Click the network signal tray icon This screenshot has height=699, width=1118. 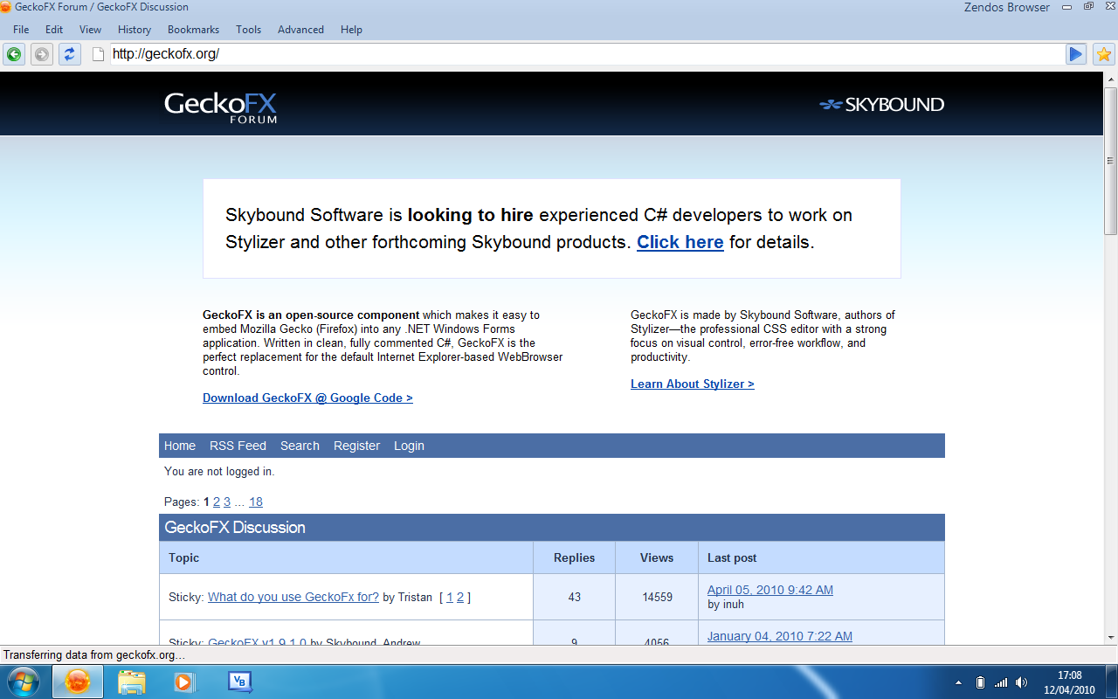coord(1001,682)
